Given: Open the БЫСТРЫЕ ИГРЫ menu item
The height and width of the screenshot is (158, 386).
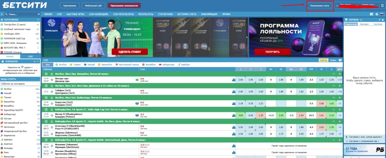Looking at the screenshot, I should [75, 14].
